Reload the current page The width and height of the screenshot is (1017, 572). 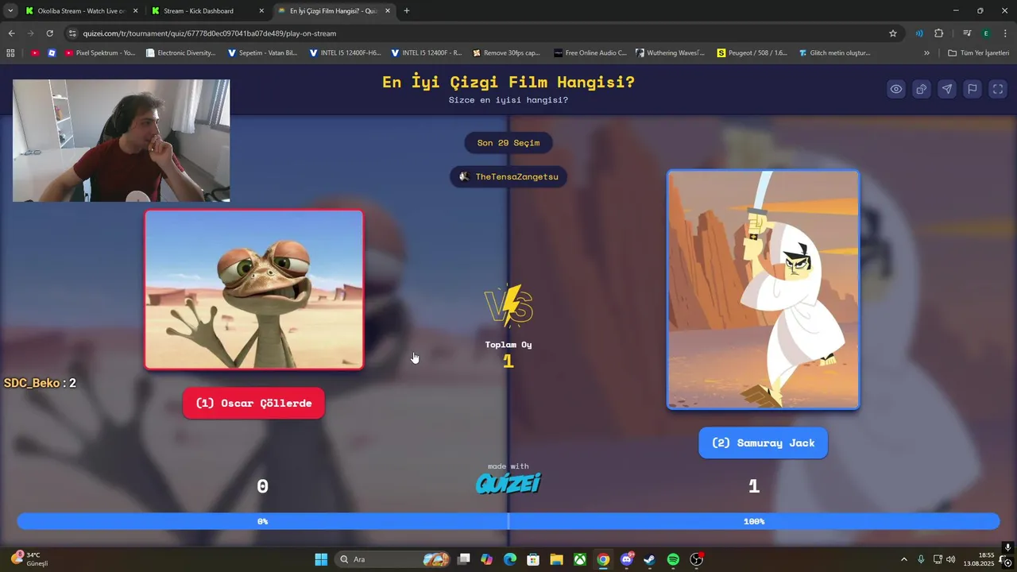tap(49, 33)
